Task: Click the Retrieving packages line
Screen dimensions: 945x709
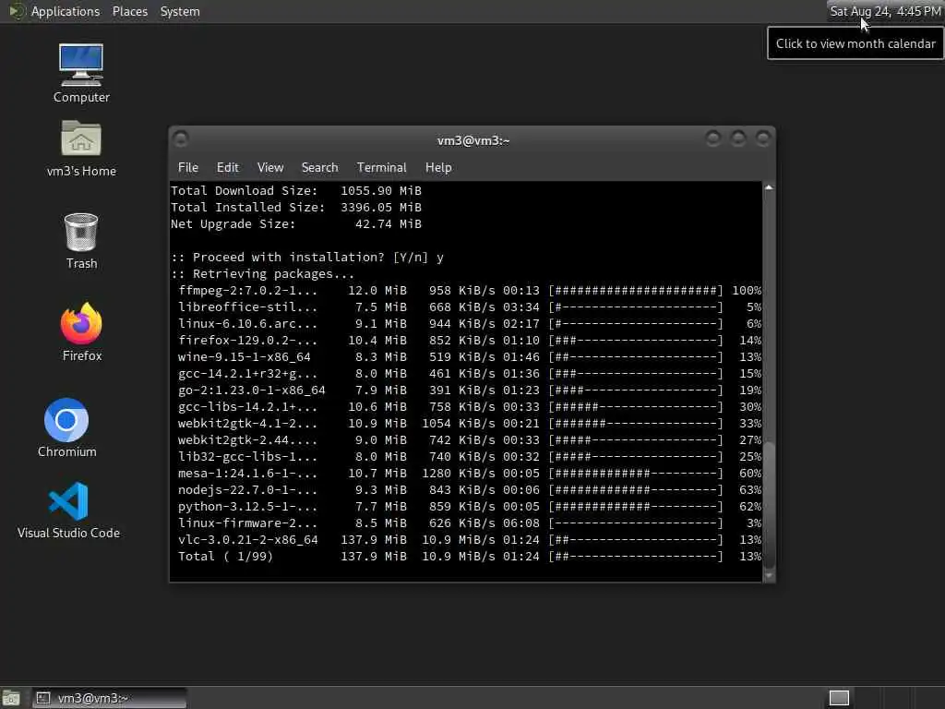Action: click(x=263, y=273)
